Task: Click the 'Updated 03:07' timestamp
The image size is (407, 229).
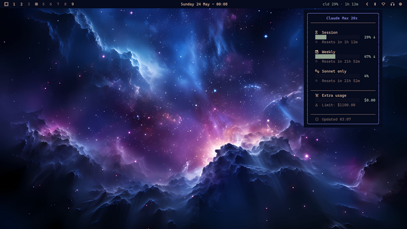Action: tap(336, 120)
